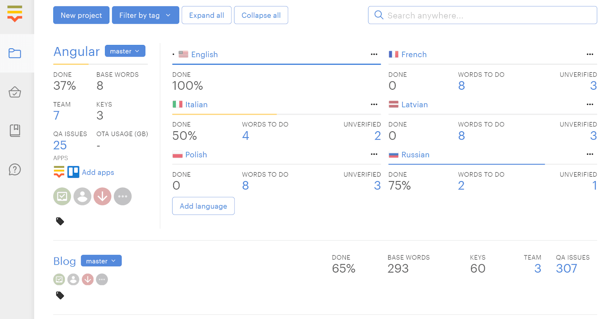
Task: Click the New project button
Action: coord(81,15)
